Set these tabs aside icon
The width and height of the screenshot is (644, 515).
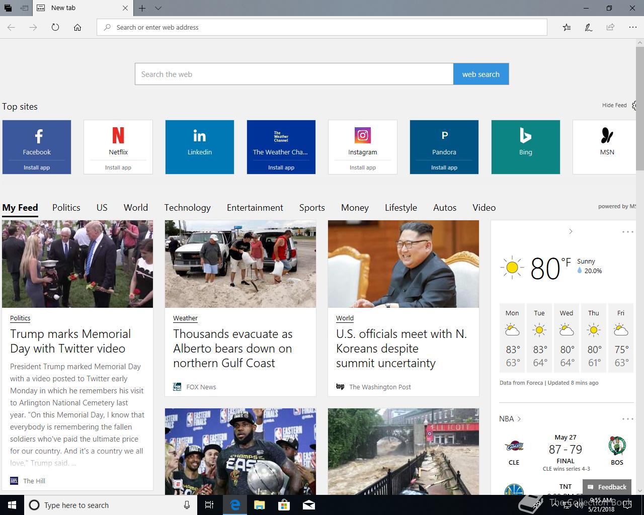coord(24,8)
